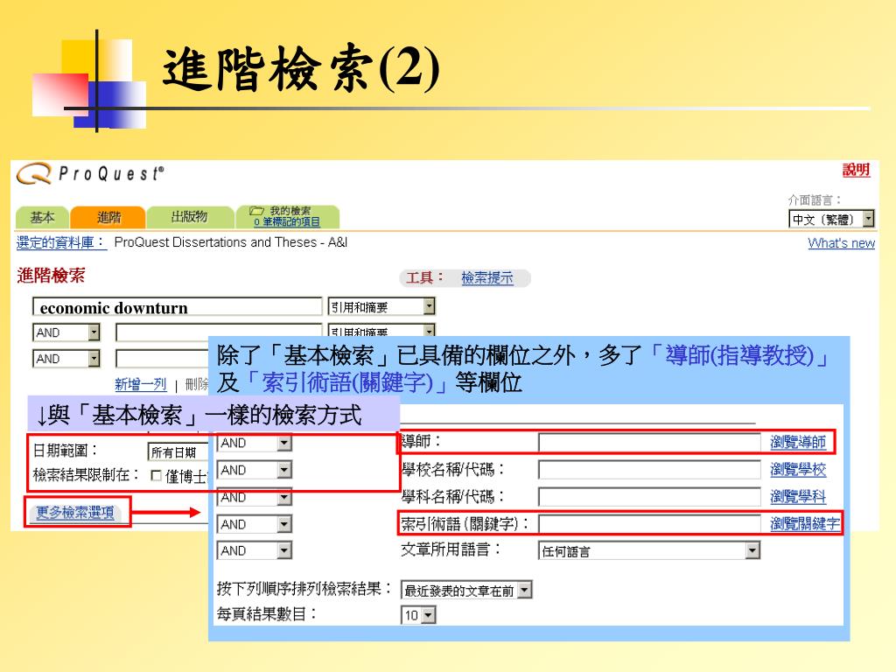Click the 瀏覽關鍵字 link

coord(805,523)
